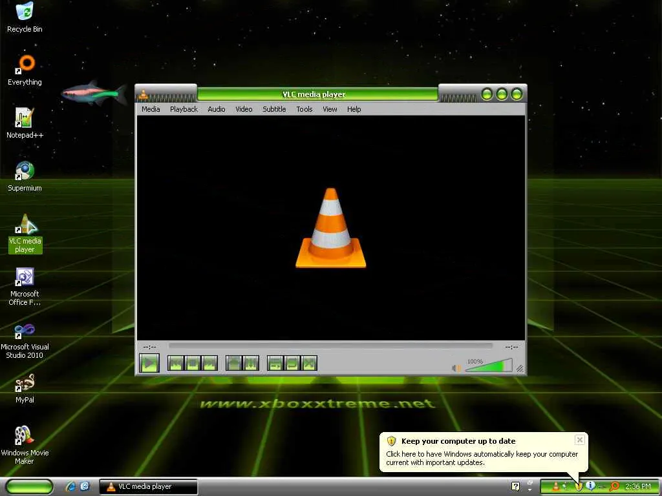Click the small tray icon between info and Everything
Viewport: 662px width, 496px height.
tap(602, 487)
